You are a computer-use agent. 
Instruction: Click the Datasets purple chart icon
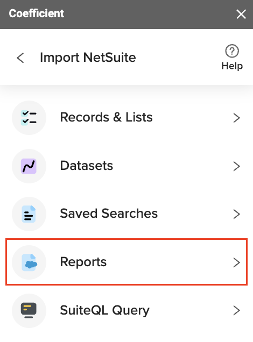click(x=29, y=166)
